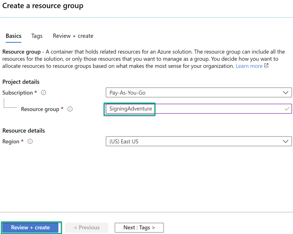This screenshot has width=293, height=234.
Task: Click the Review + create button
Action: tap(31, 228)
